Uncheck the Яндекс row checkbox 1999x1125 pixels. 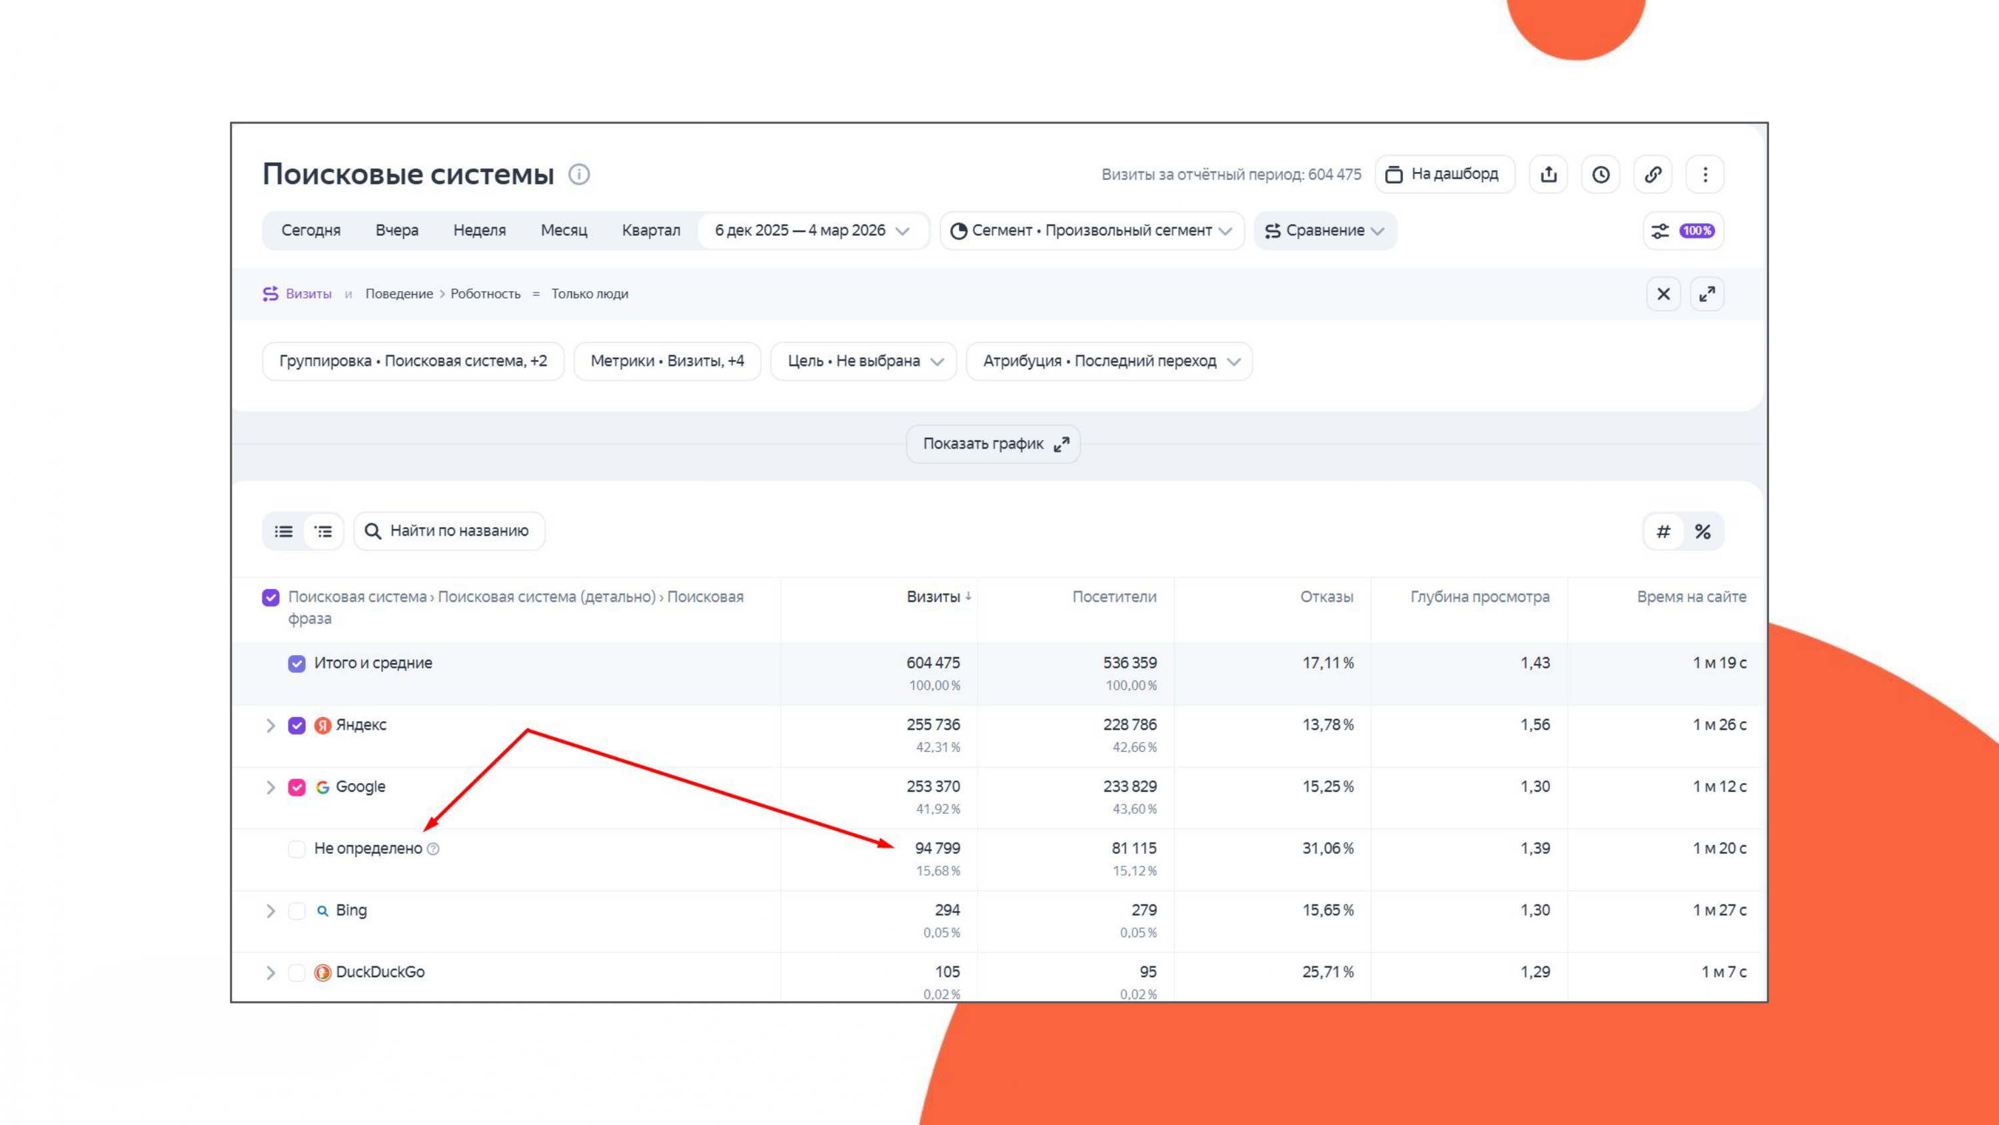click(x=297, y=725)
